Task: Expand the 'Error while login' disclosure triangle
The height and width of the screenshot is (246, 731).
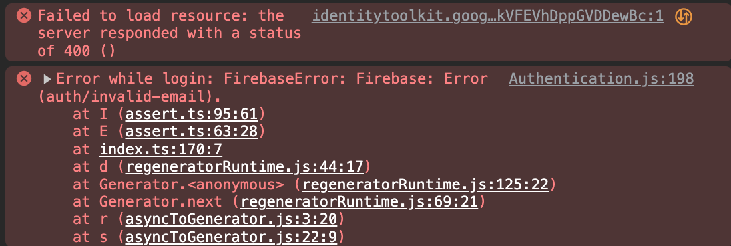Action: click(47, 79)
